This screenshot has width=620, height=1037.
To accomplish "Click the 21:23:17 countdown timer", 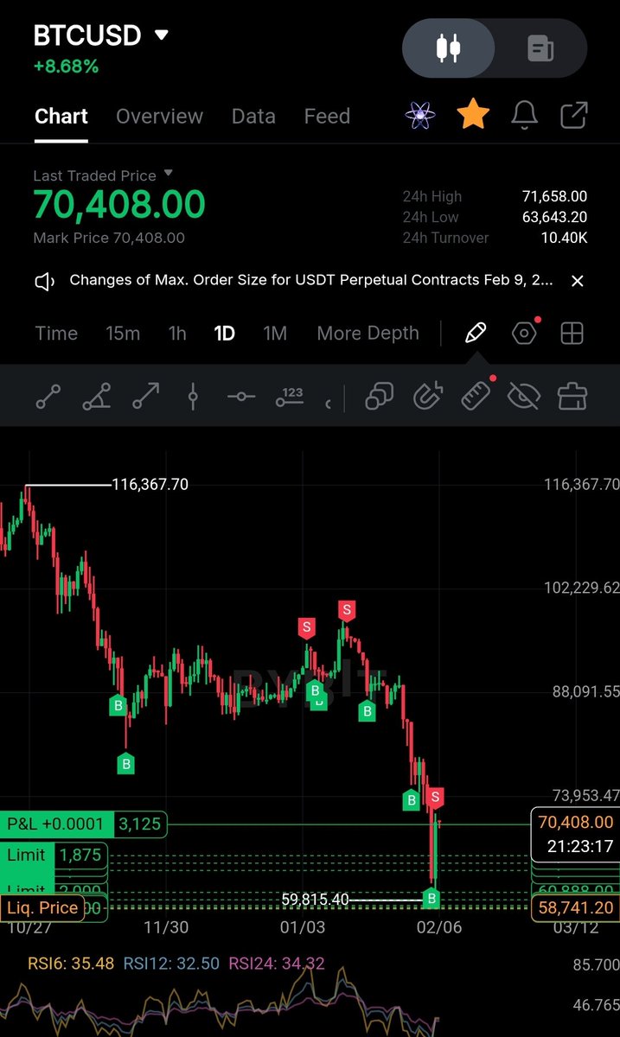I will [x=580, y=847].
